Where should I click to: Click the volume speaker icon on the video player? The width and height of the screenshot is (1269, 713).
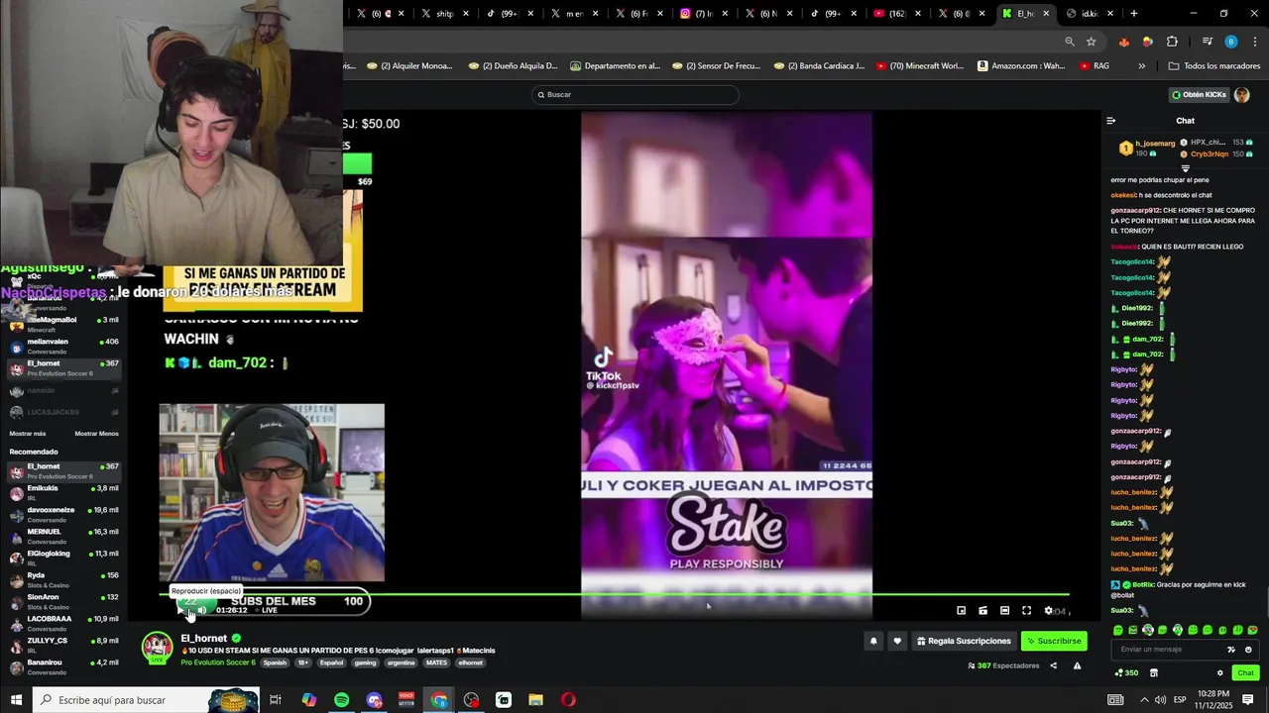click(x=202, y=610)
